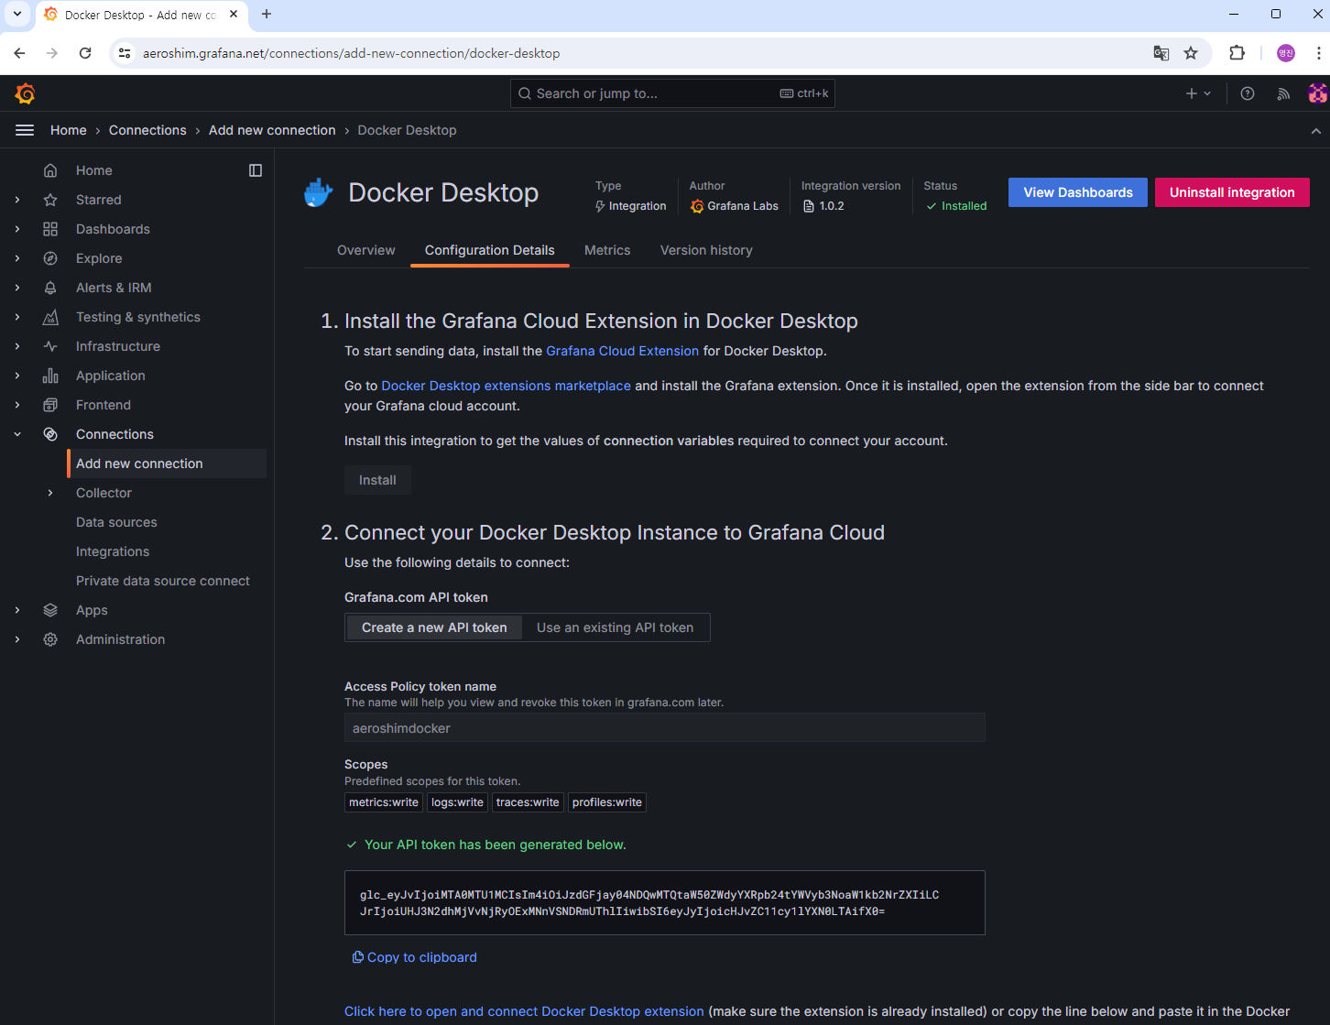Click the Testing & synthetics icon
Image resolution: width=1330 pixels, height=1025 pixels.
pyautogui.click(x=50, y=317)
